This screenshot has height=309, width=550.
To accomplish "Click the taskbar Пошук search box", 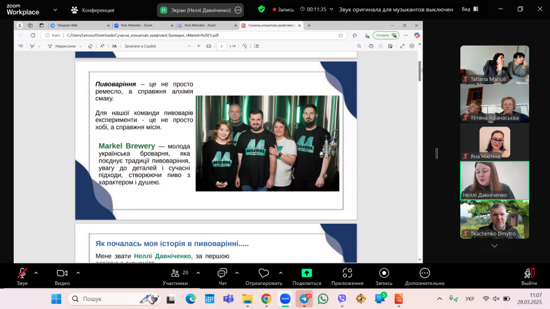I will click(x=114, y=299).
